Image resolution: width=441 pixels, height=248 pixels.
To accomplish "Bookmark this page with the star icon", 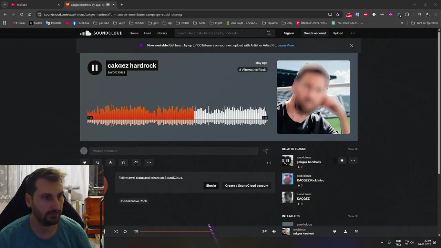I will coord(338,14).
